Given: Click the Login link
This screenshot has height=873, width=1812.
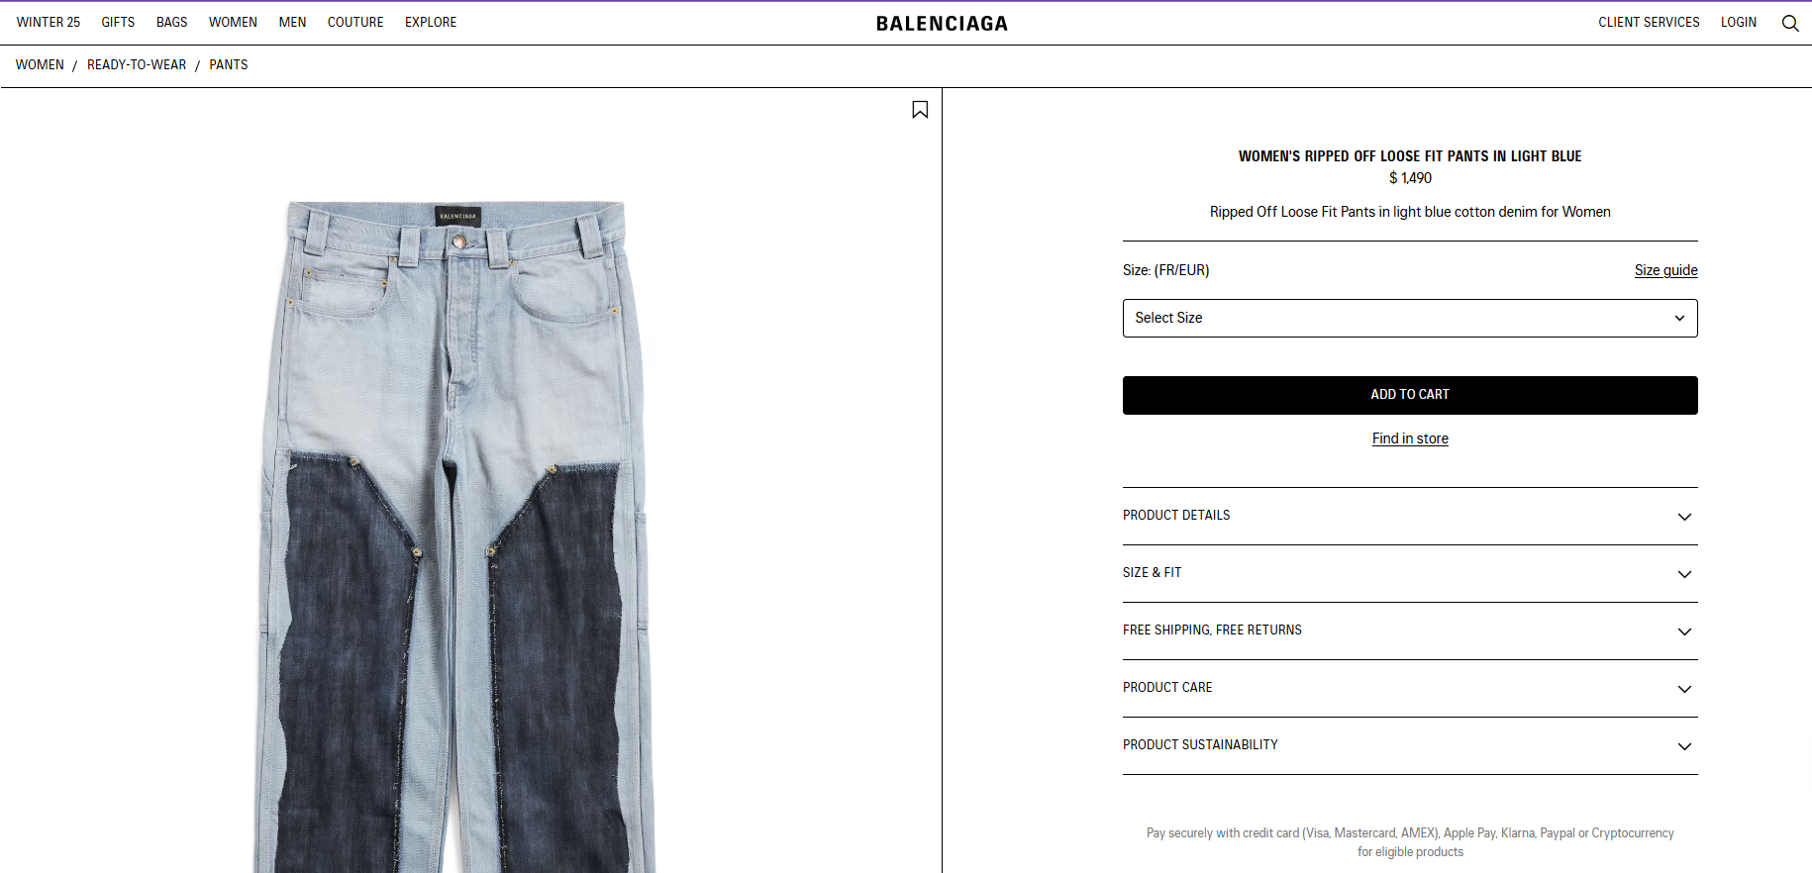Looking at the screenshot, I should point(1738,22).
